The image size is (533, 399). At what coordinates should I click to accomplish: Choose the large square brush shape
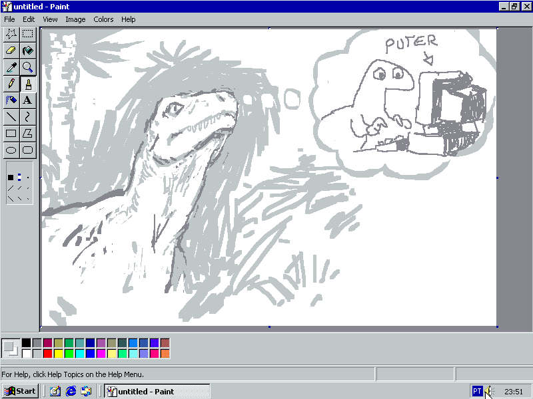11,178
